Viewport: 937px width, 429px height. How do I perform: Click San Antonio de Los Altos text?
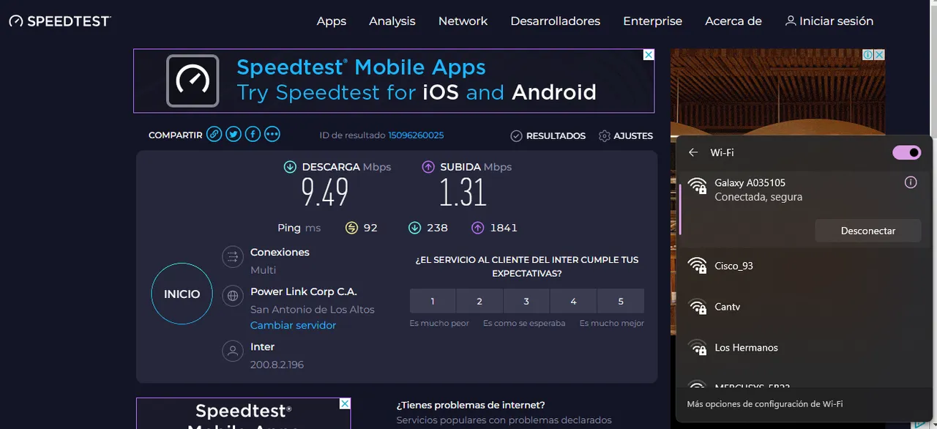(313, 310)
